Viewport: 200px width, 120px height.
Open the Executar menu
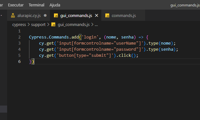16,5
